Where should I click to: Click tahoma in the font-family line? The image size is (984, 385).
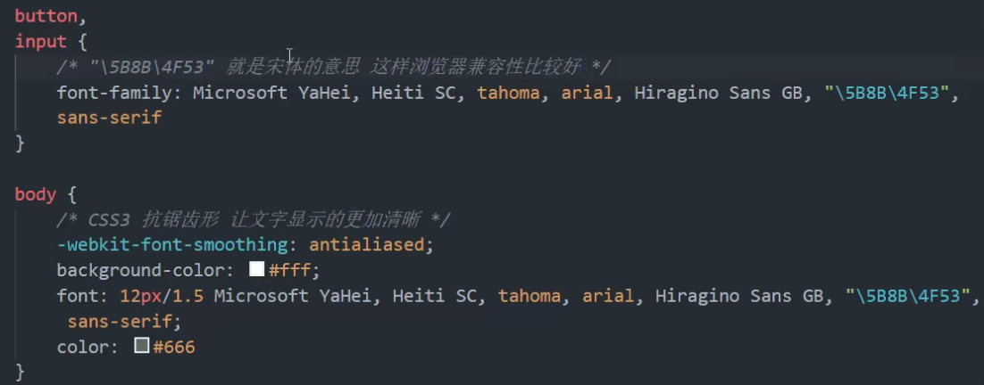[x=508, y=94]
